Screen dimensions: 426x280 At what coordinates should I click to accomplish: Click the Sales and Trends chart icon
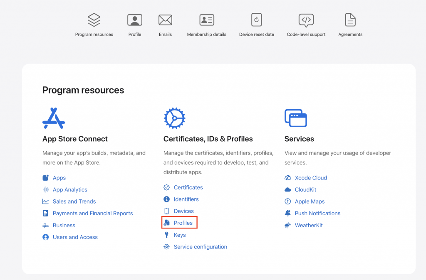[46, 201]
